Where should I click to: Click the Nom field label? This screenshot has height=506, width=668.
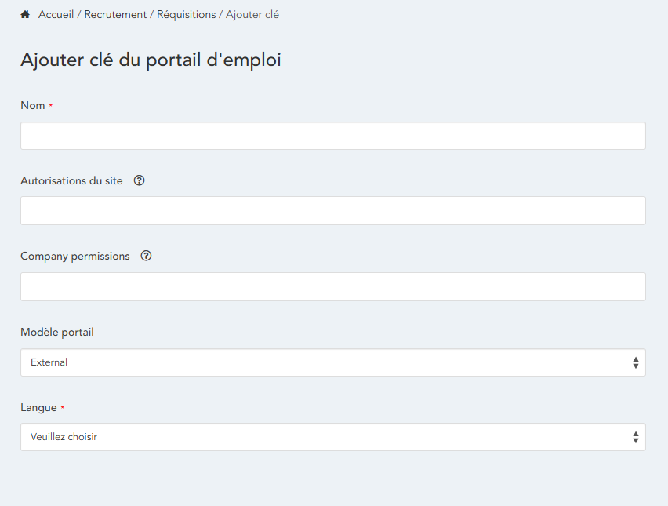pos(33,106)
